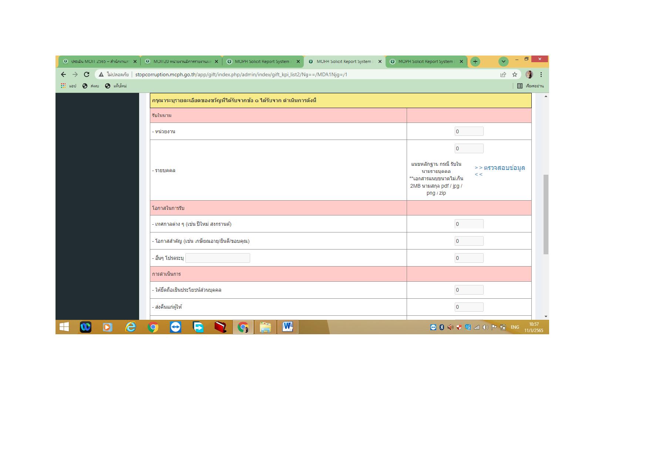This screenshot has width=649, height=459.
Task: Open the network signal bars tray icon
Action: [x=477, y=327]
